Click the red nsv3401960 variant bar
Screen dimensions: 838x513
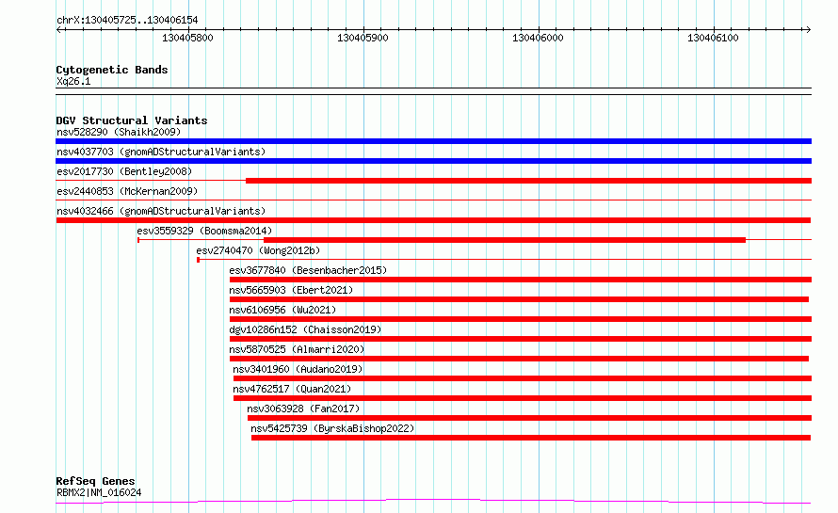523,378
